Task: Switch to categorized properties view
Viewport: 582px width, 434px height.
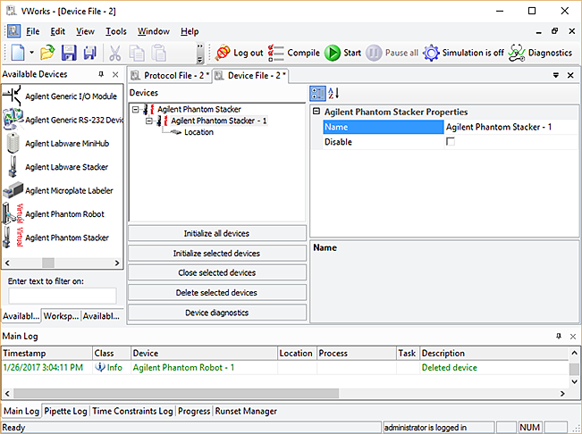Action: pos(317,93)
